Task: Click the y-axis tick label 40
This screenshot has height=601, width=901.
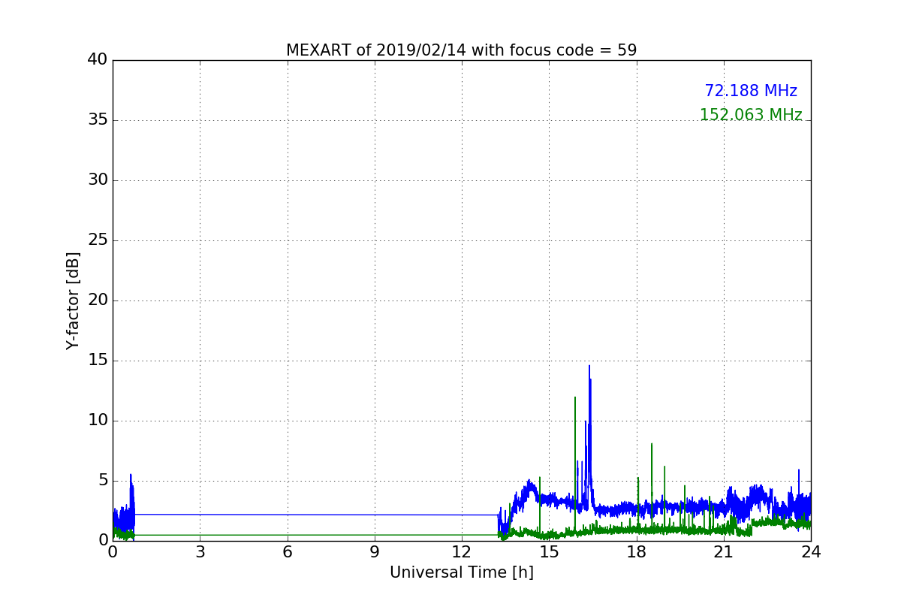Action: tap(98, 60)
